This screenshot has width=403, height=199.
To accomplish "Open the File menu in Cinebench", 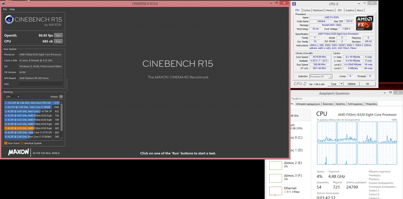I will point(5,9).
